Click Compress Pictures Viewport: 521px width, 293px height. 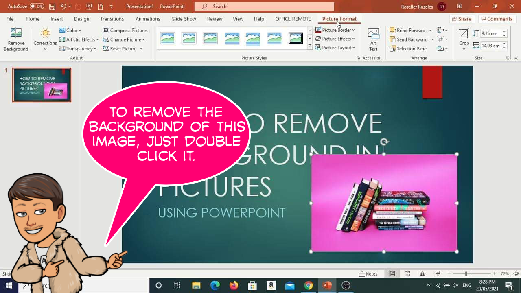tap(125, 30)
